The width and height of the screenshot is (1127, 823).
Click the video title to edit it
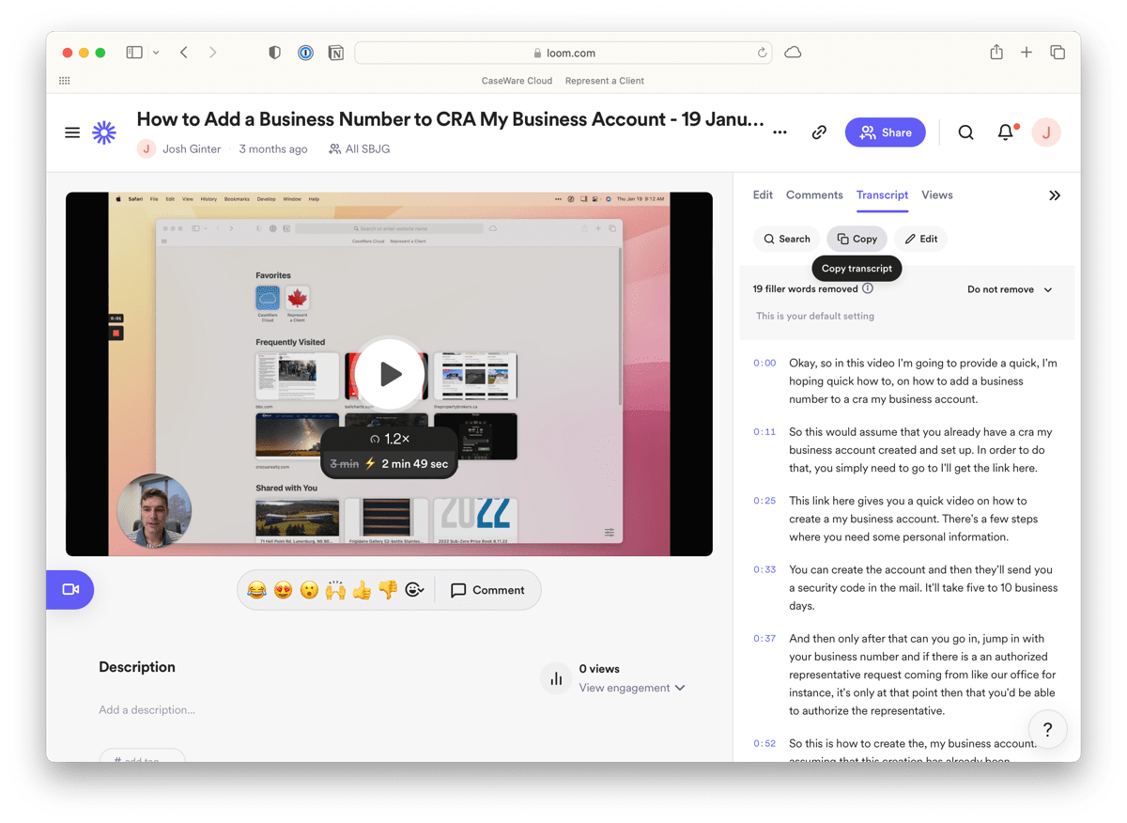[x=451, y=119]
